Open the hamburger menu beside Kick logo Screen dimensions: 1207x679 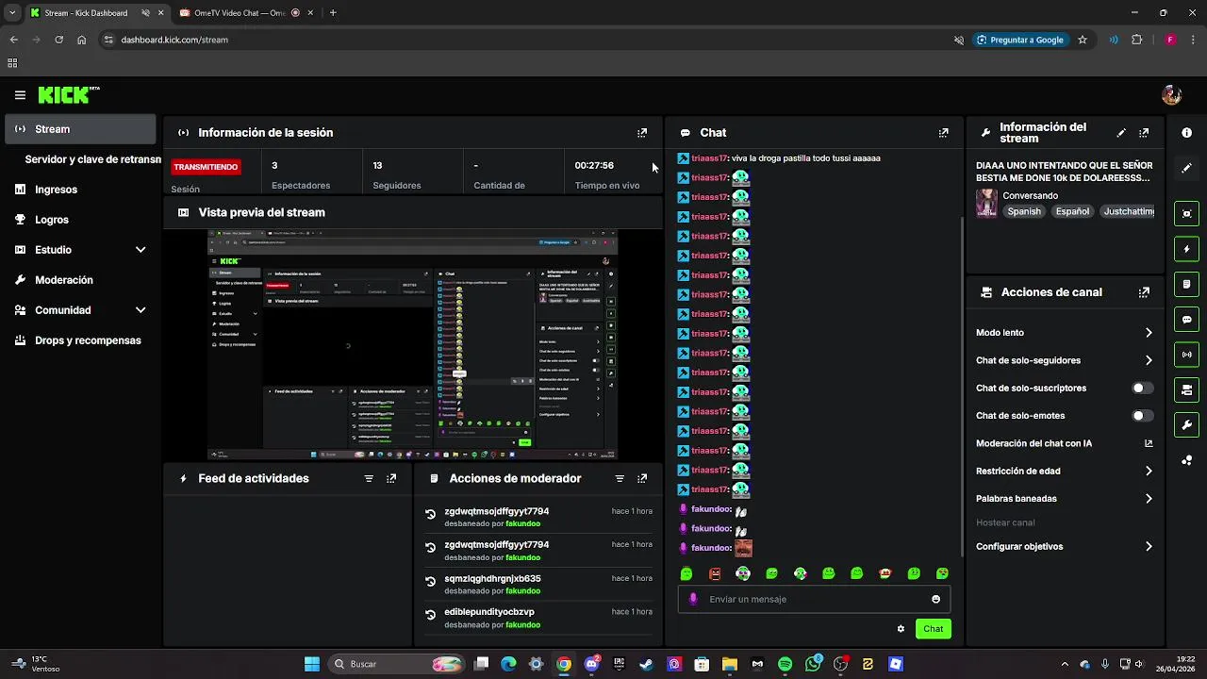pyautogui.click(x=20, y=95)
